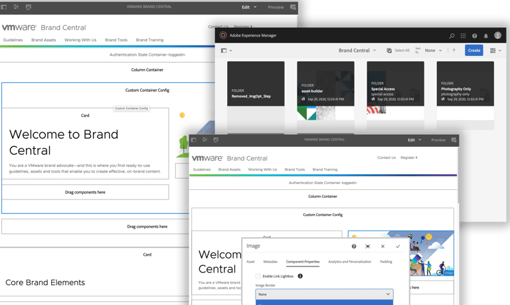
Task: Open Brand Assets menu in front editor page
Action: click(229, 169)
